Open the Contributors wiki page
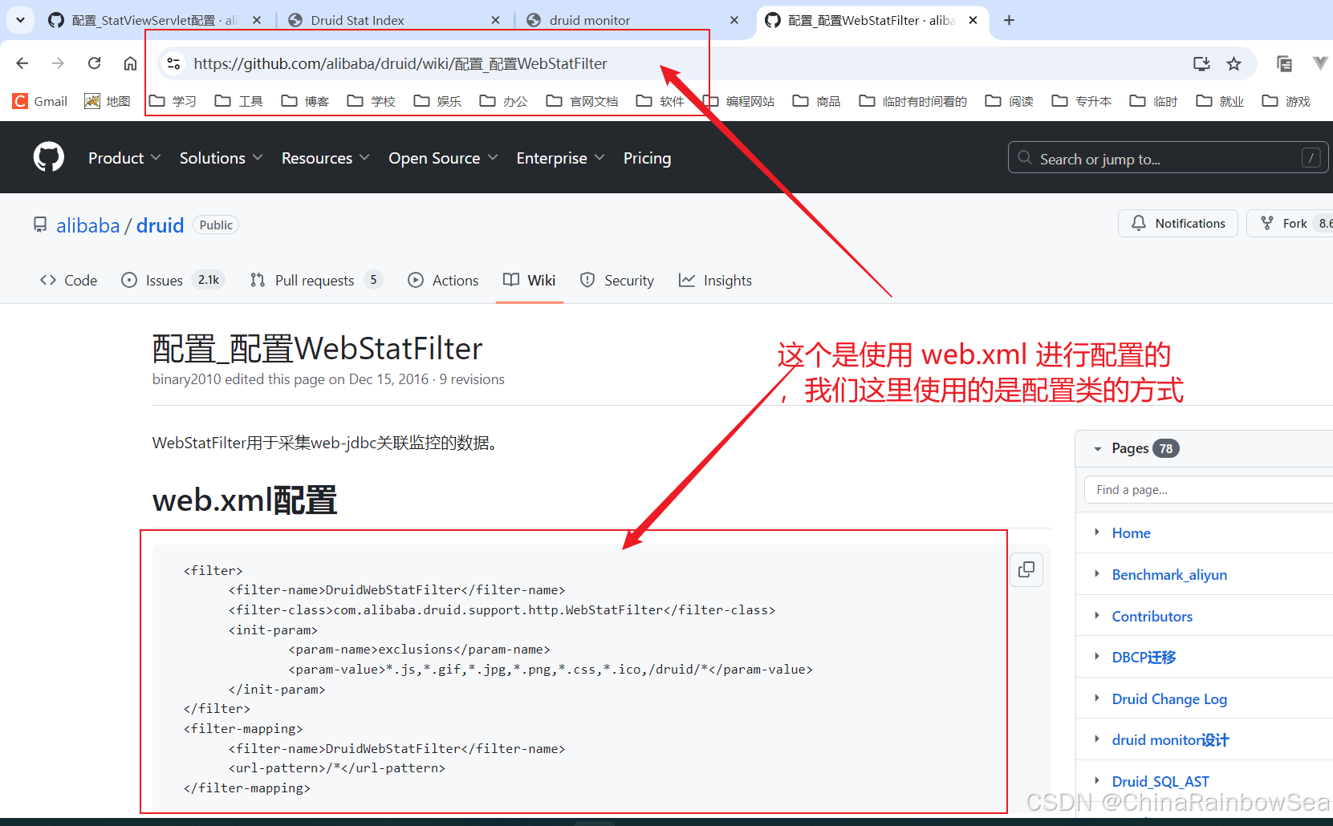 point(1152,616)
